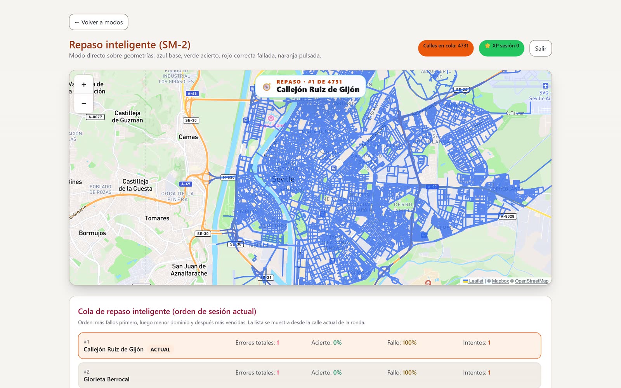Select queue row Glorieta Berrocal

309,375
